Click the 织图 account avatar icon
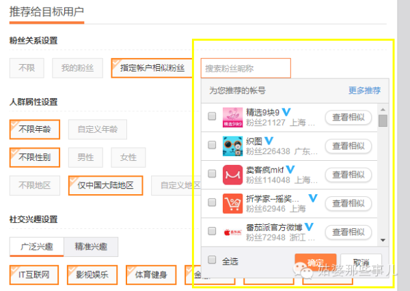The width and height of the screenshot is (410, 291). 233,146
